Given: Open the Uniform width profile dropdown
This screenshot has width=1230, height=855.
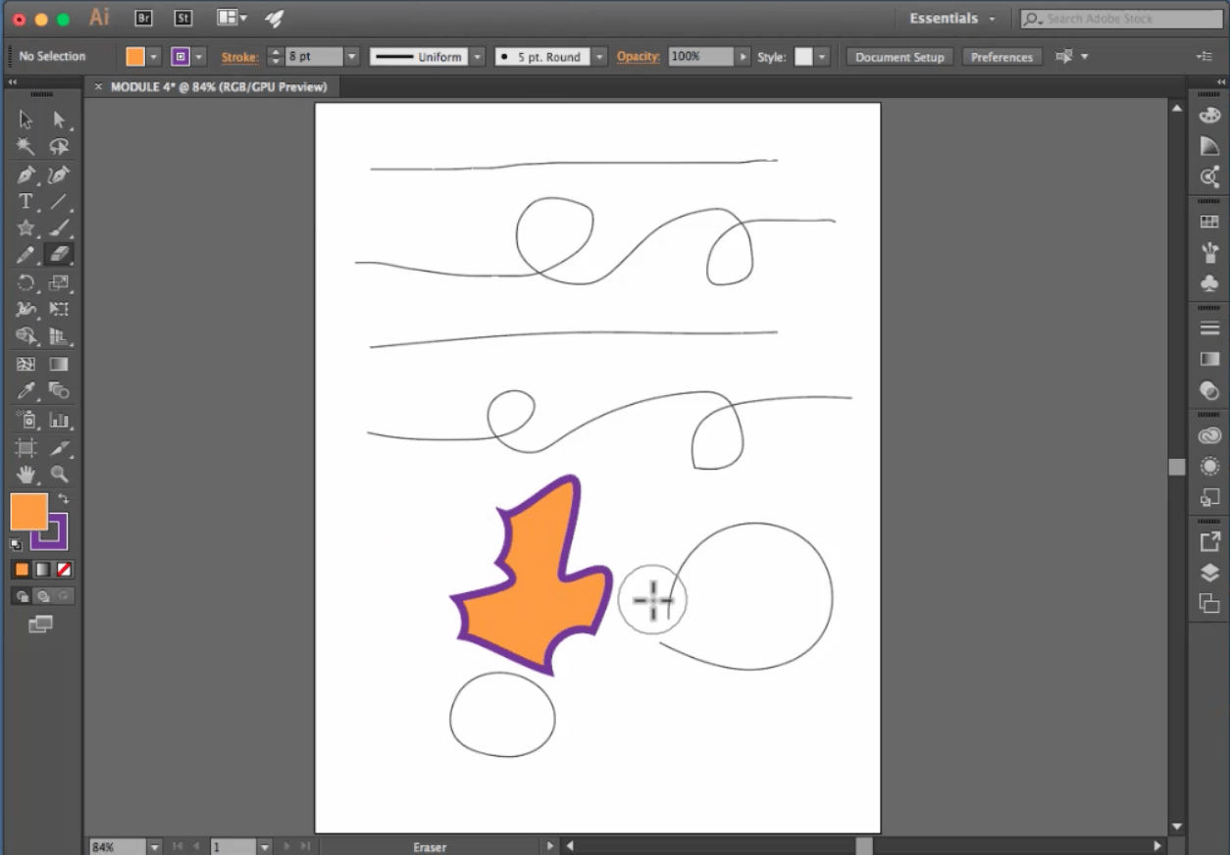Looking at the screenshot, I should click(478, 56).
